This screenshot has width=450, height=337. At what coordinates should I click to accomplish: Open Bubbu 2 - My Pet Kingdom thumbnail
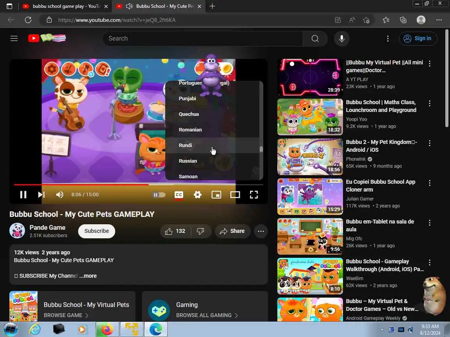(310, 157)
